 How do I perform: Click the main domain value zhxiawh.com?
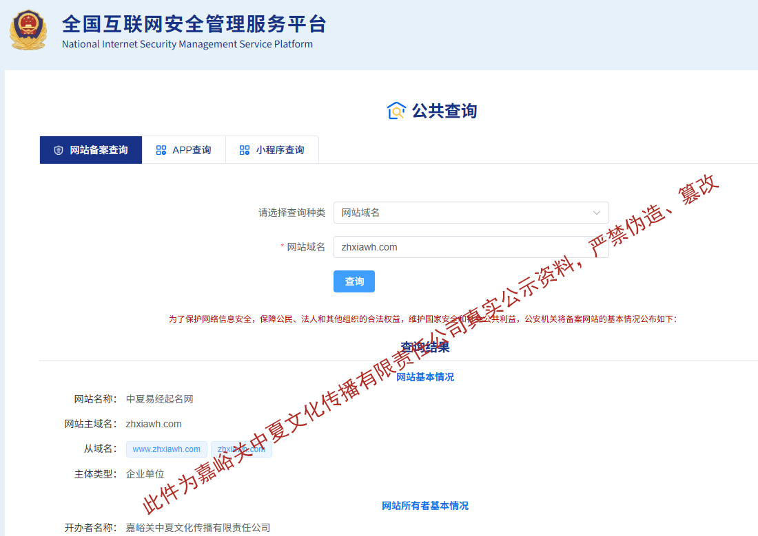(x=154, y=424)
